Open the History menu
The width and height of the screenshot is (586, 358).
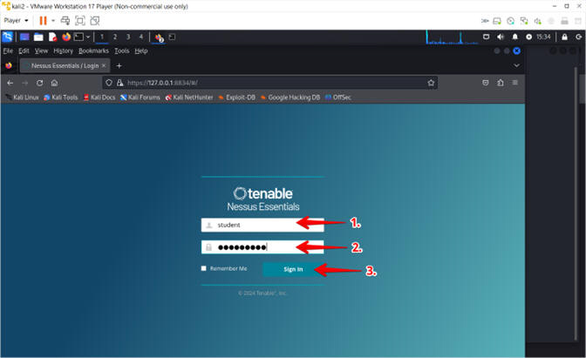click(x=63, y=51)
